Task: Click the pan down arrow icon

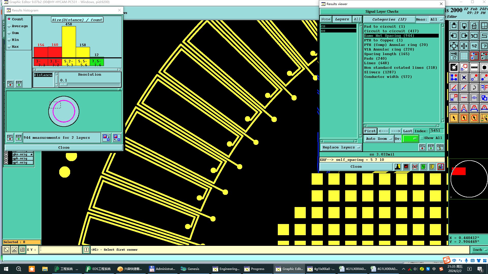Action: (464, 26)
